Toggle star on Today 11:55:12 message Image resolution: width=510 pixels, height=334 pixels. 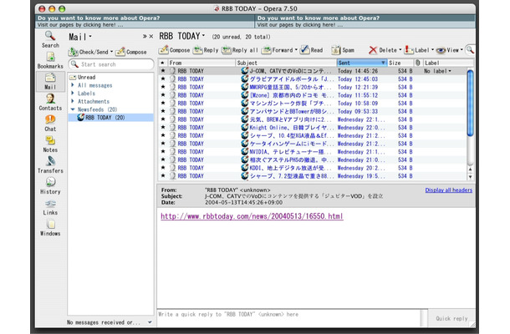pos(163,95)
